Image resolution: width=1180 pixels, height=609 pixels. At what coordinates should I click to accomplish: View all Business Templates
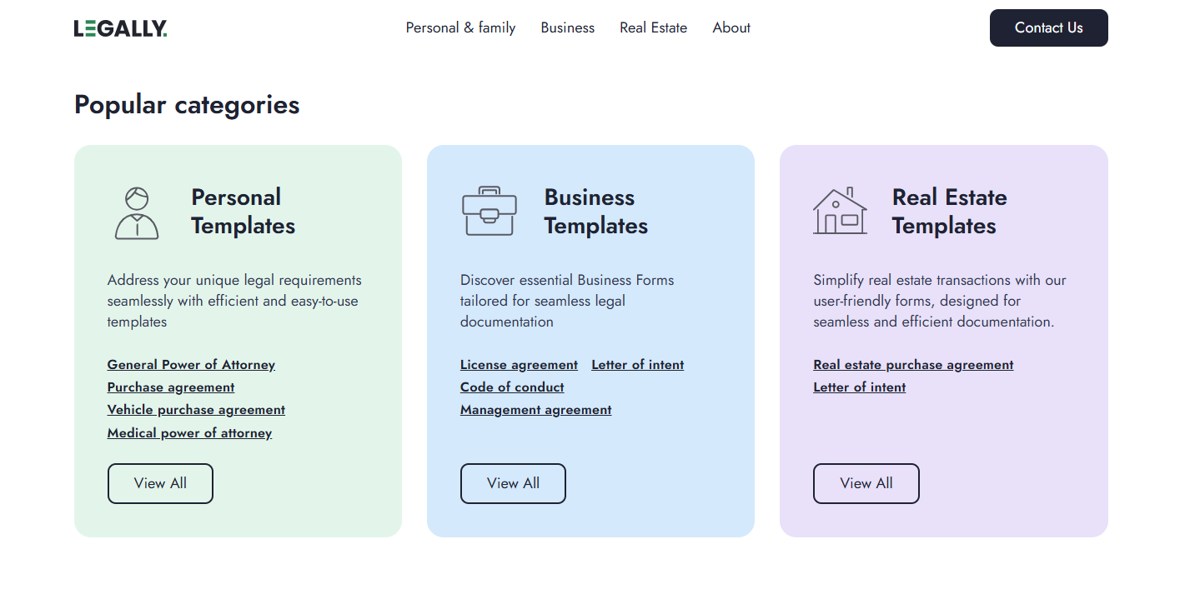[513, 483]
